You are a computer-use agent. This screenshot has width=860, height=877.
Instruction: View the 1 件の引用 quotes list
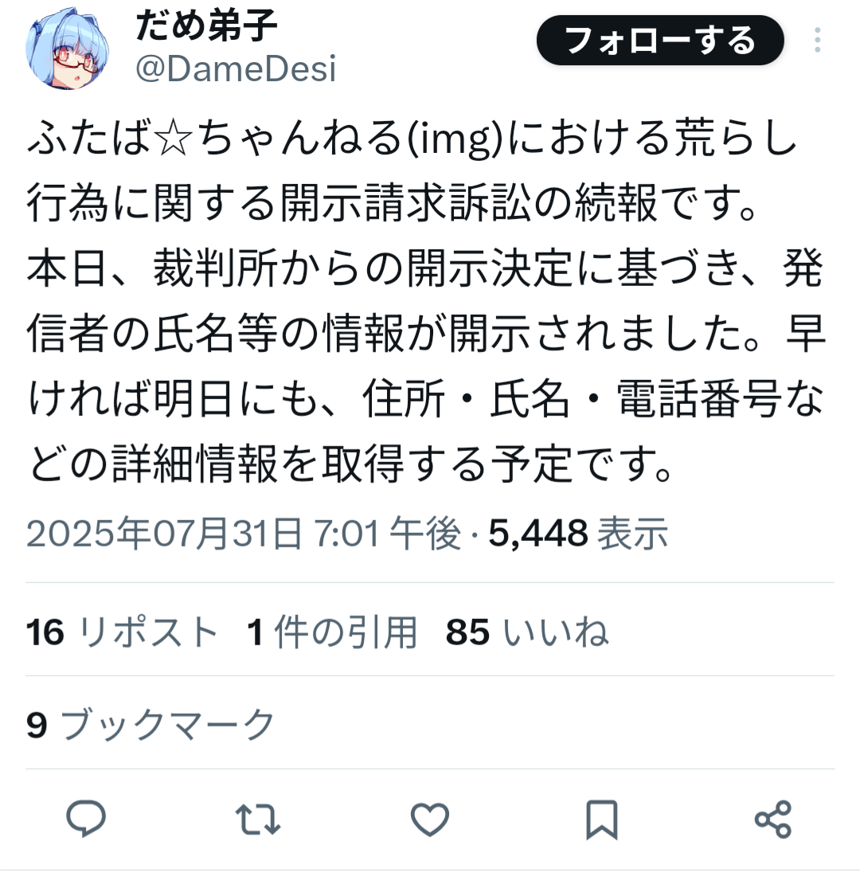pyautogui.click(x=332, y=632)
